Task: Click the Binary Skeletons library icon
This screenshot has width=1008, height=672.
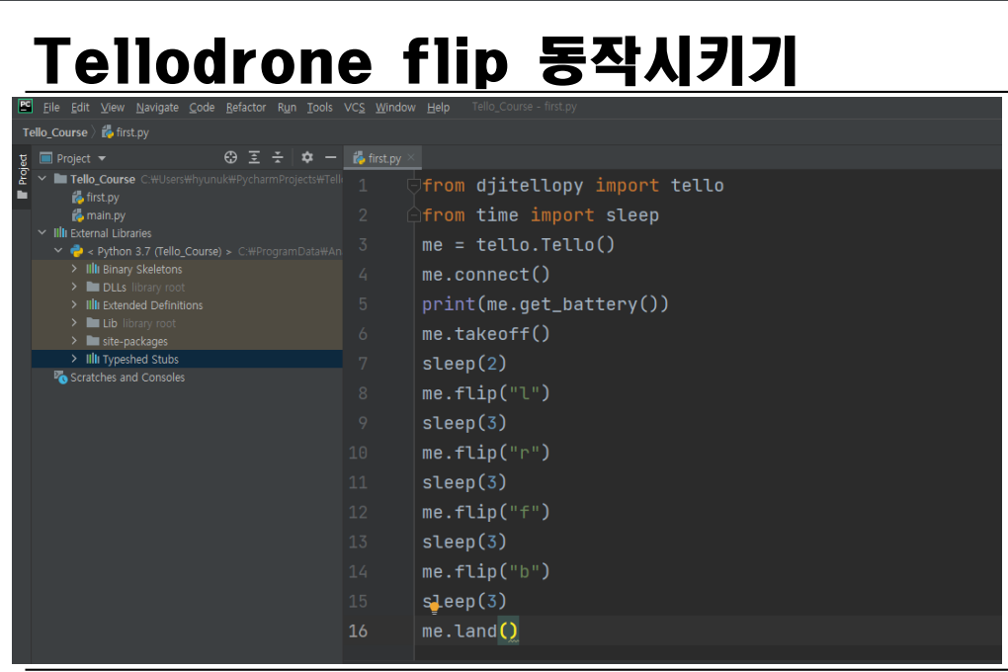Action: 93,269
